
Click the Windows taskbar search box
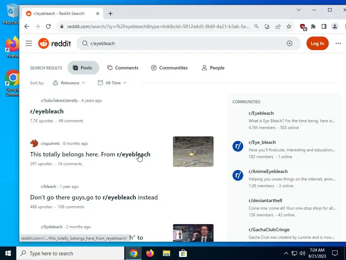pyautogui.click(x=70, y=253)
